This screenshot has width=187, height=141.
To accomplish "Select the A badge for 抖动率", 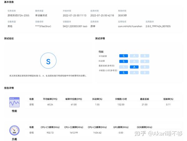I will (x=134, y=61).
